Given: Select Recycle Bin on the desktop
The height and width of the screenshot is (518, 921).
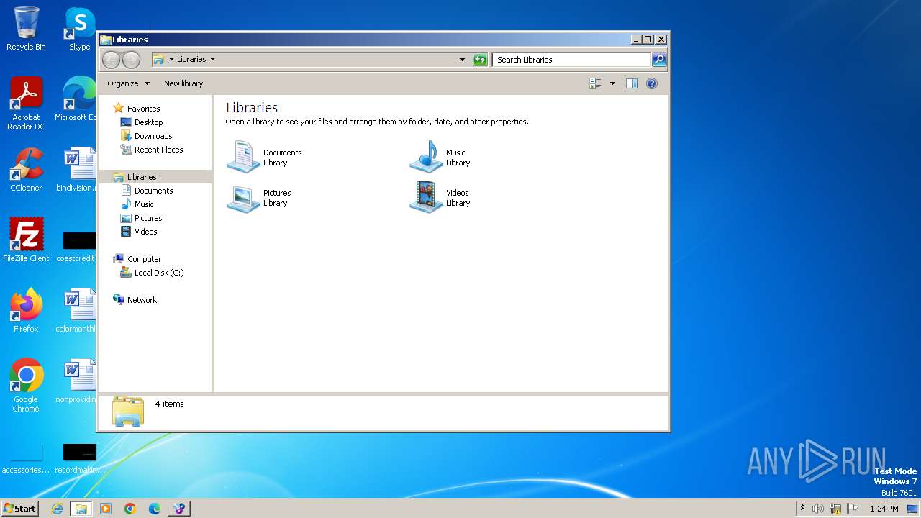Looking at the screenshot, I should click(26, 29).
